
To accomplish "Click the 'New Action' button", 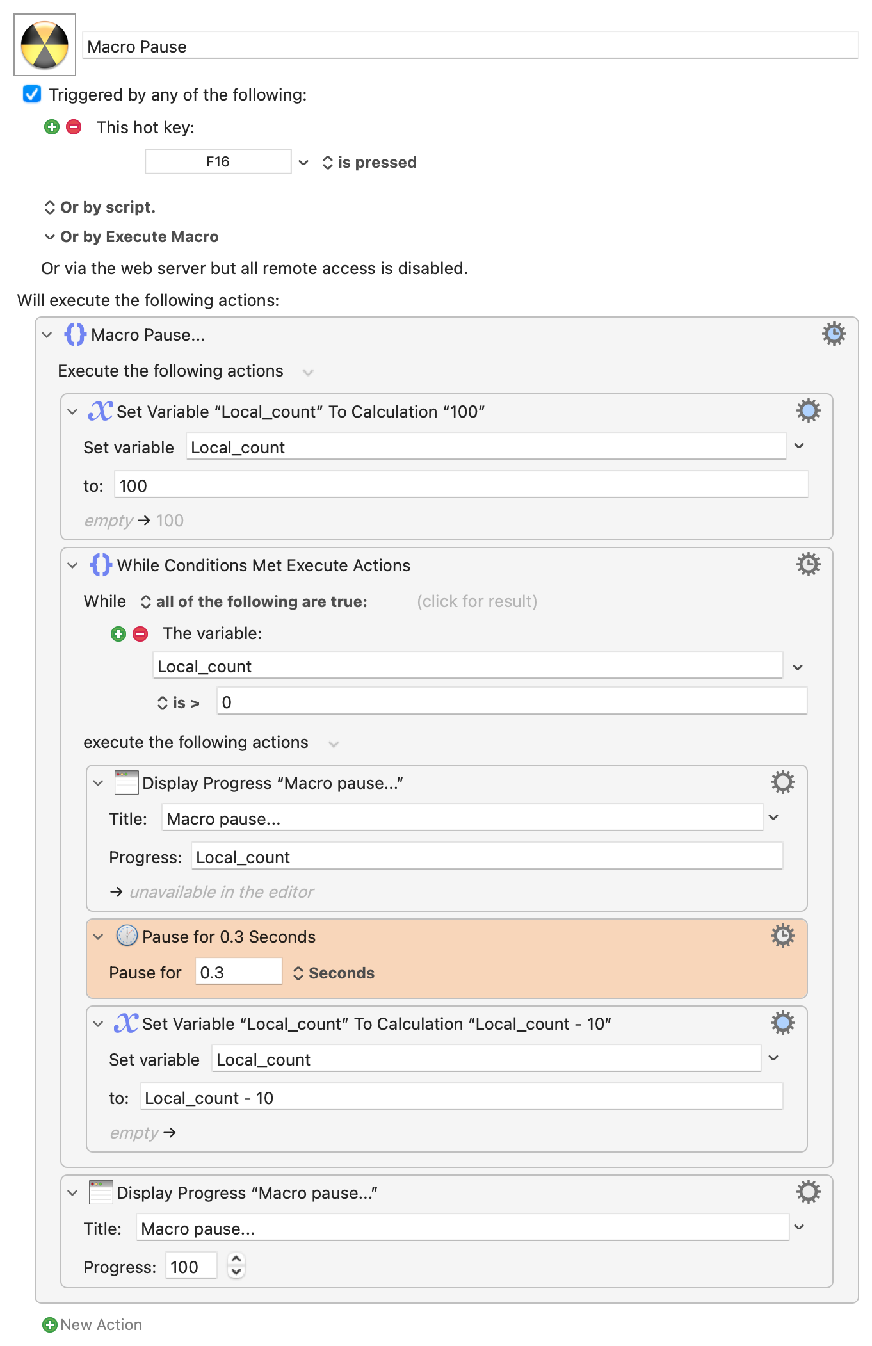I will pyautogui.click(x=92, y=1325).
